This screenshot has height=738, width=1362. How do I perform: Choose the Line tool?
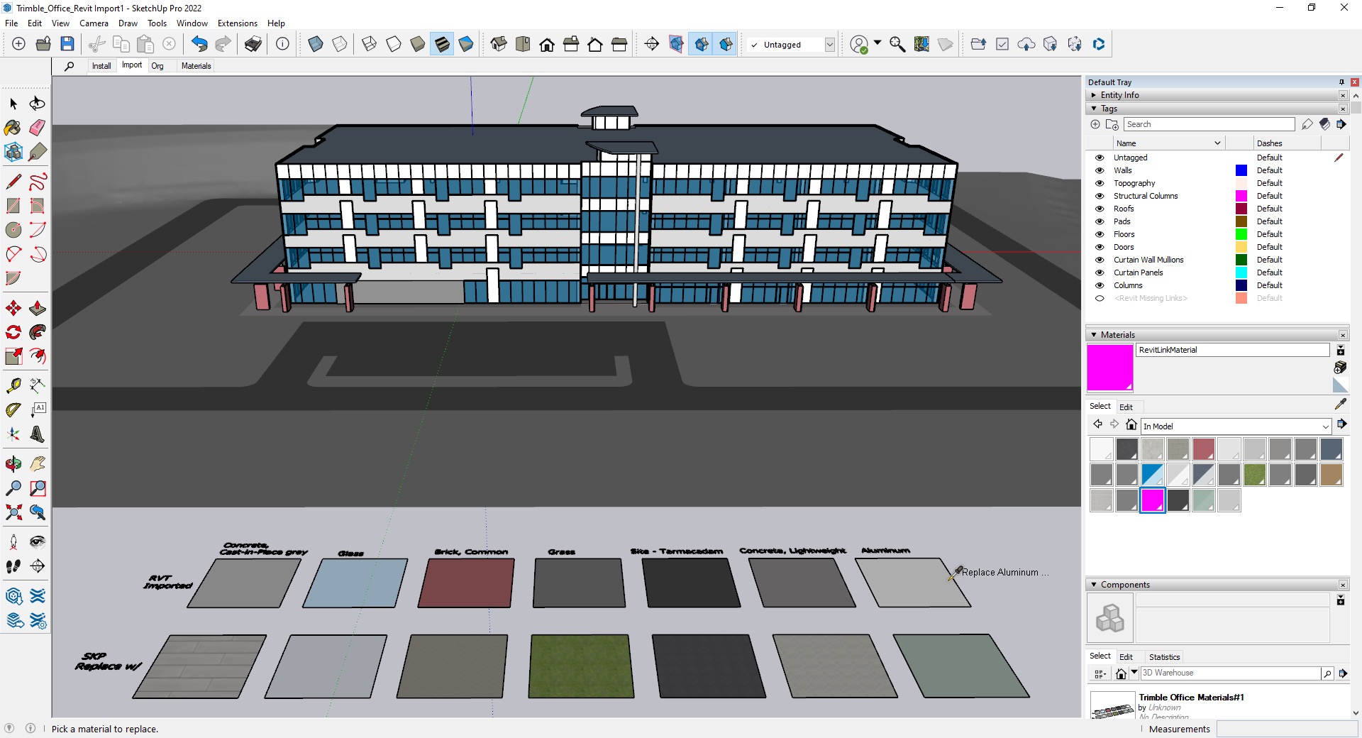point(12,181)
